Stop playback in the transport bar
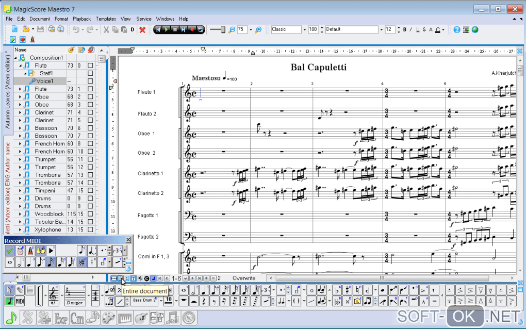This screenshot has height=329, width=526. (175, 29)
